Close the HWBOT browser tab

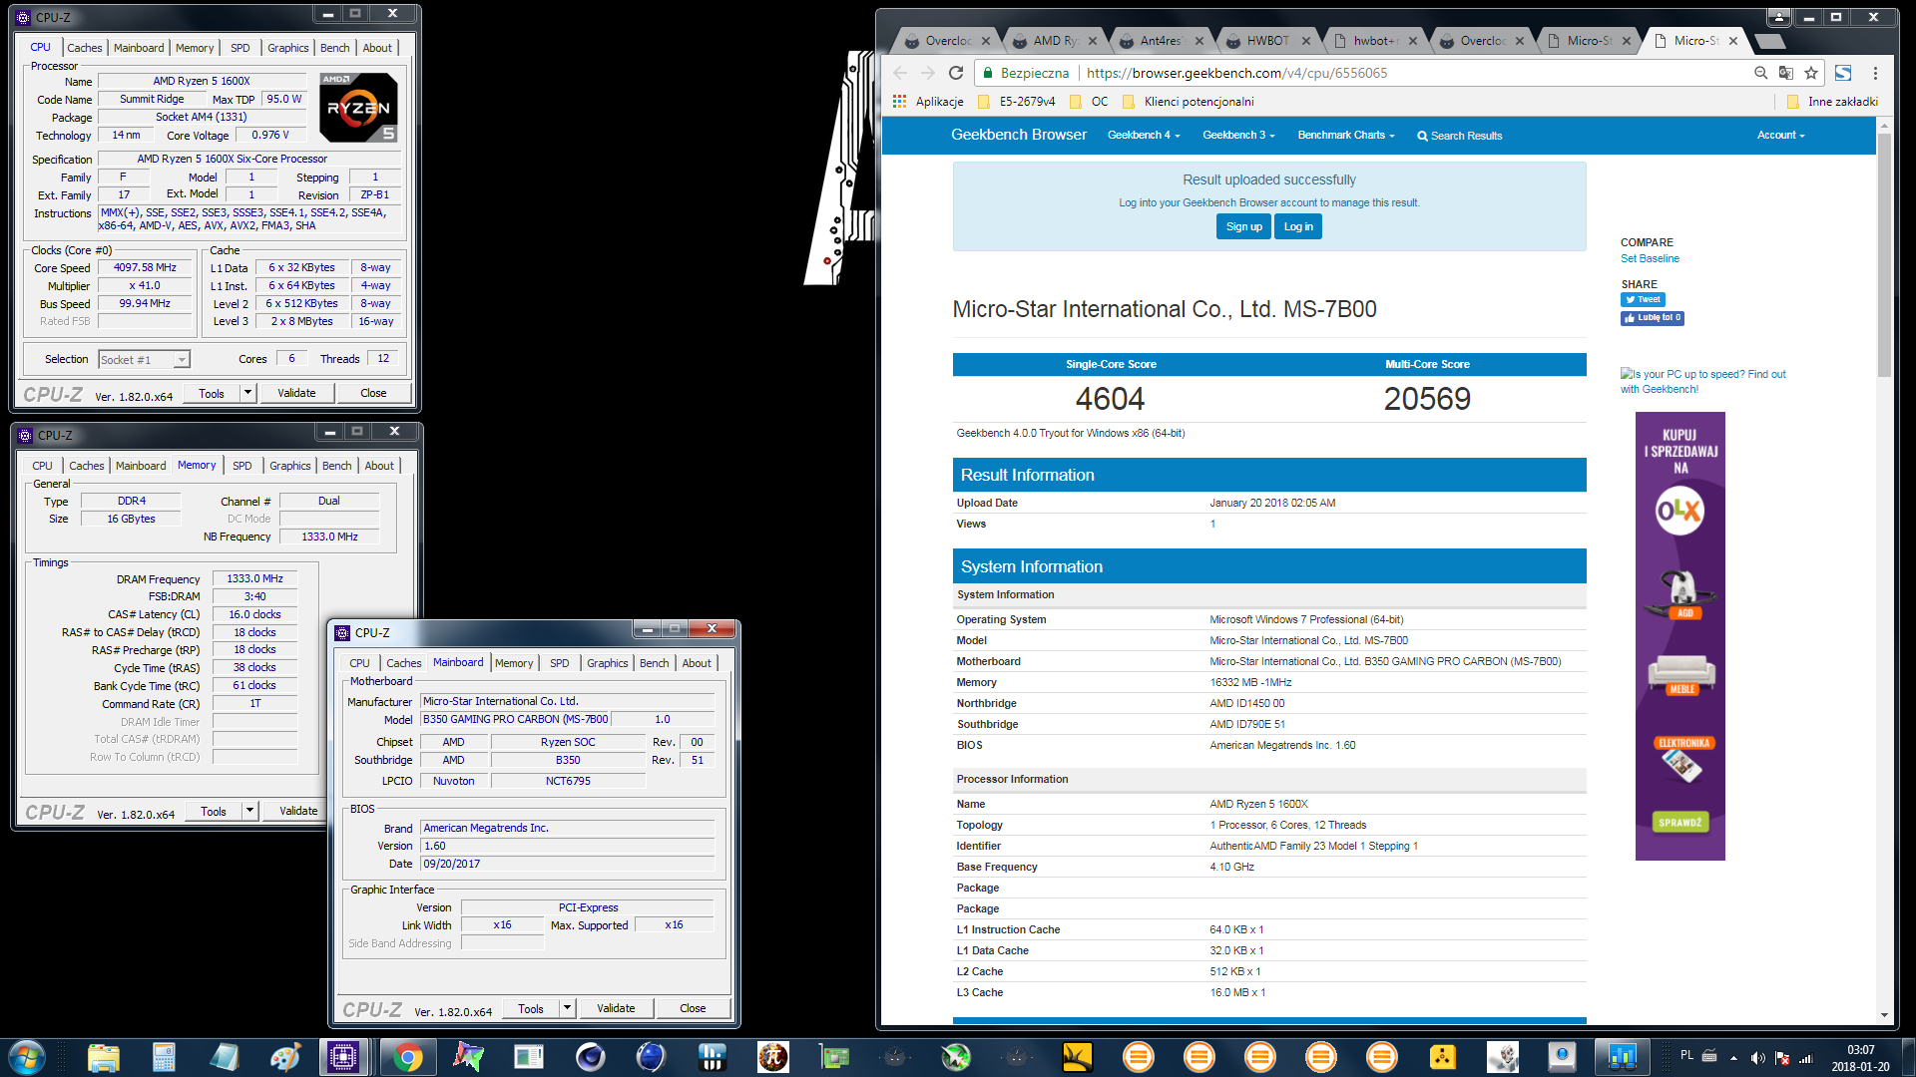(1305, 41)
